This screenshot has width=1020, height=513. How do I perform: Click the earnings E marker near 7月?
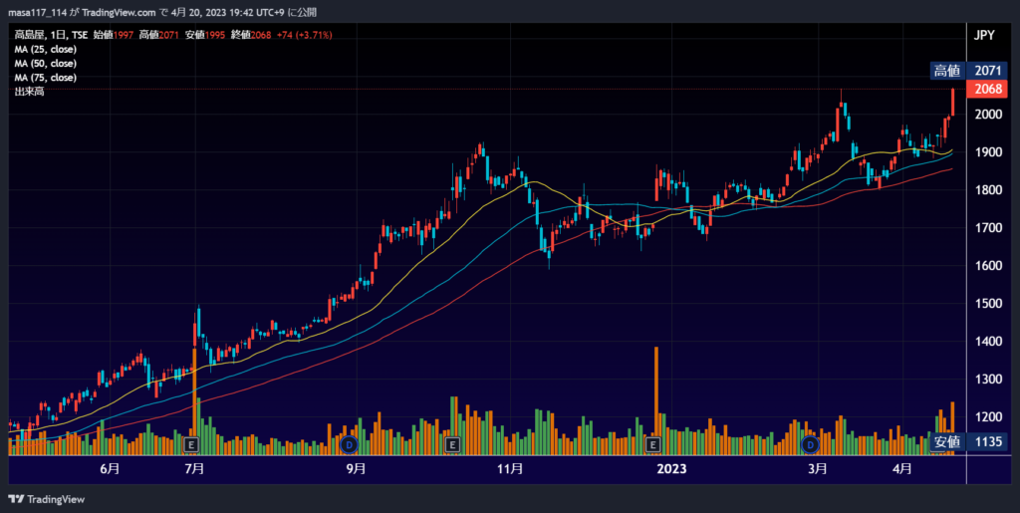coord(191,444)
